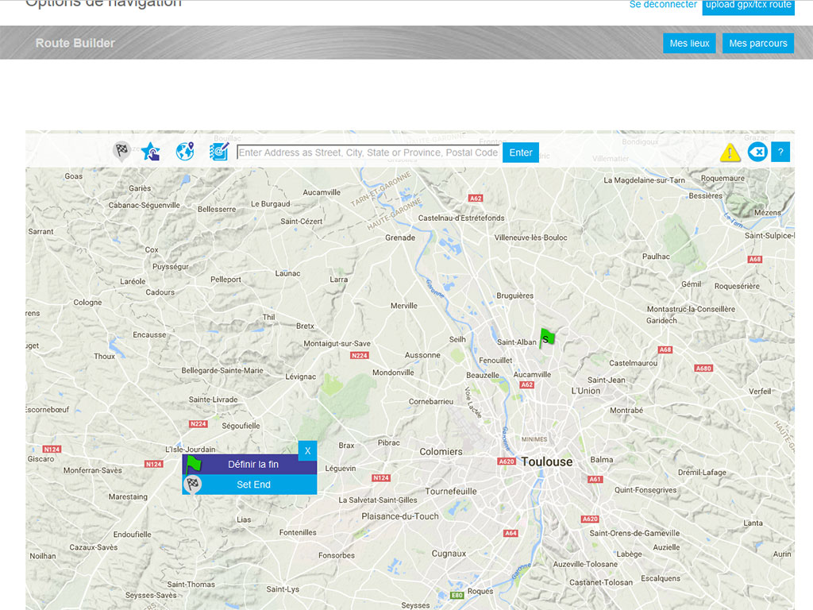Click the Villeneuve-lès-Bouloc map label
813x610 pixels.
click(531, 237)
